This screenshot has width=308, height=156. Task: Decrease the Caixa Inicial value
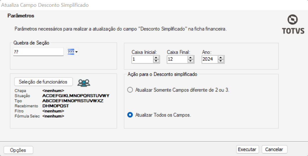point(156,61)
